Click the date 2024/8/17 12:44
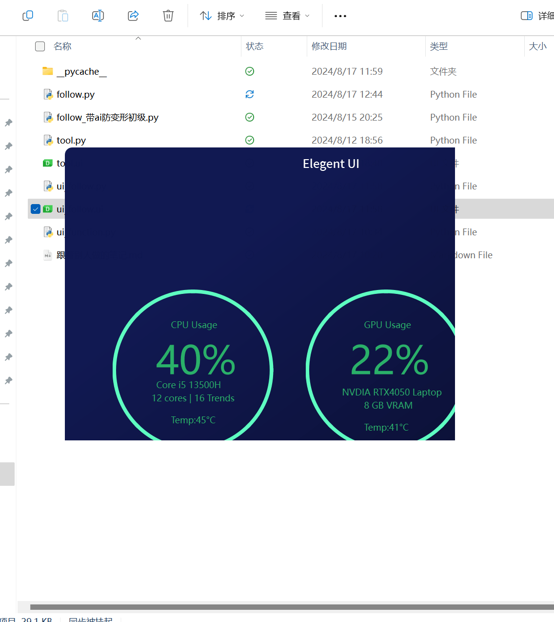Image resolution: width=554 pixels, height=622 pixels. coord(347,95)
